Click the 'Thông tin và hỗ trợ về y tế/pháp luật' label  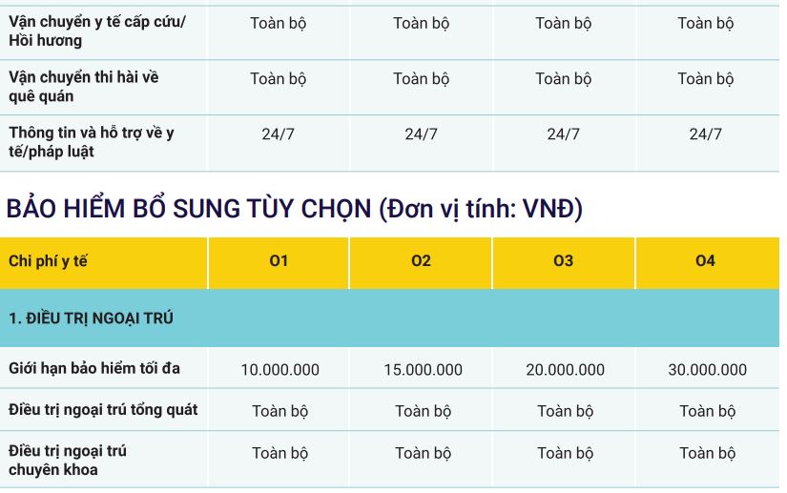pyautogui.click(x=92, y=142)
